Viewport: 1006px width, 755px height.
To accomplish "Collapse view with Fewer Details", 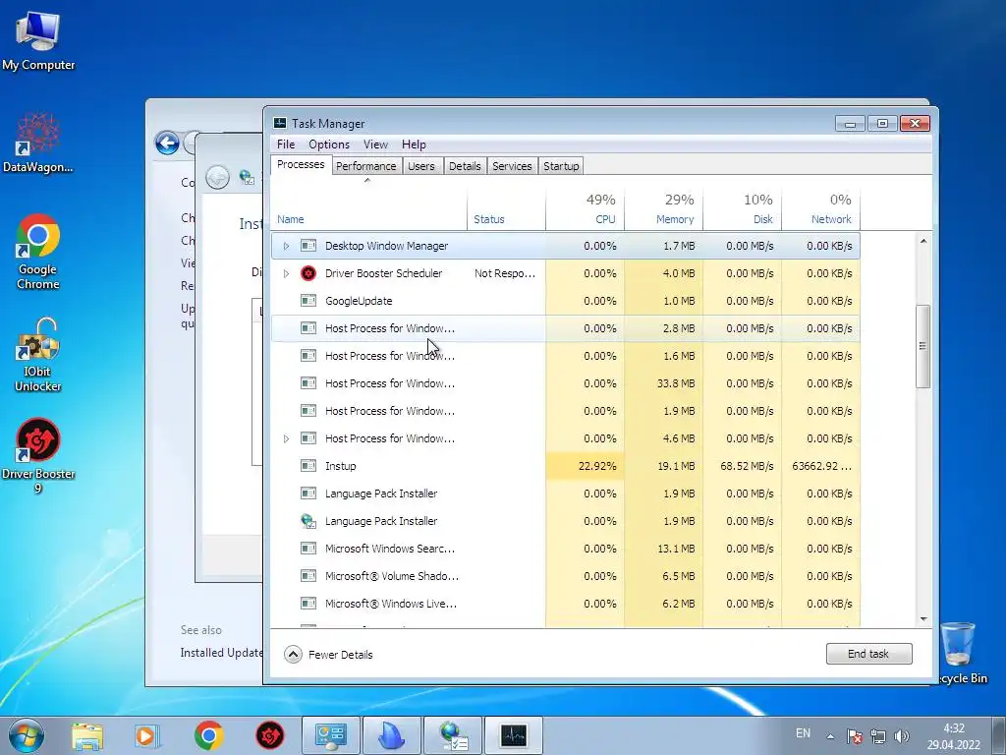I will pos(328,654).
